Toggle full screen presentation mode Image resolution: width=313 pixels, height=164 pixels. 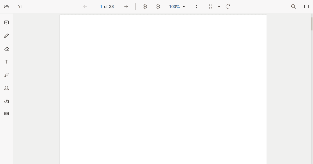coord(198,7)
